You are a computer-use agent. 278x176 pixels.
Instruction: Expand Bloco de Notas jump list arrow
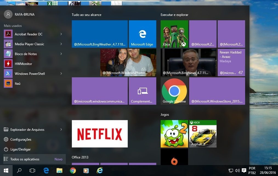click(61, 54)
